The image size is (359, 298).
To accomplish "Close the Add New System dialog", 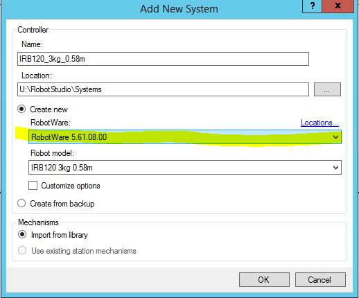I will click(x=338, y=6).
